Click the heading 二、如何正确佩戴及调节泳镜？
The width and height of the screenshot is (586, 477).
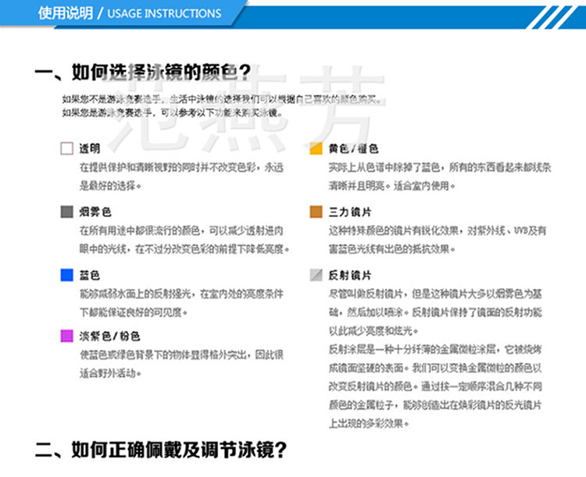pyautogui.click(x=161, y=450)
